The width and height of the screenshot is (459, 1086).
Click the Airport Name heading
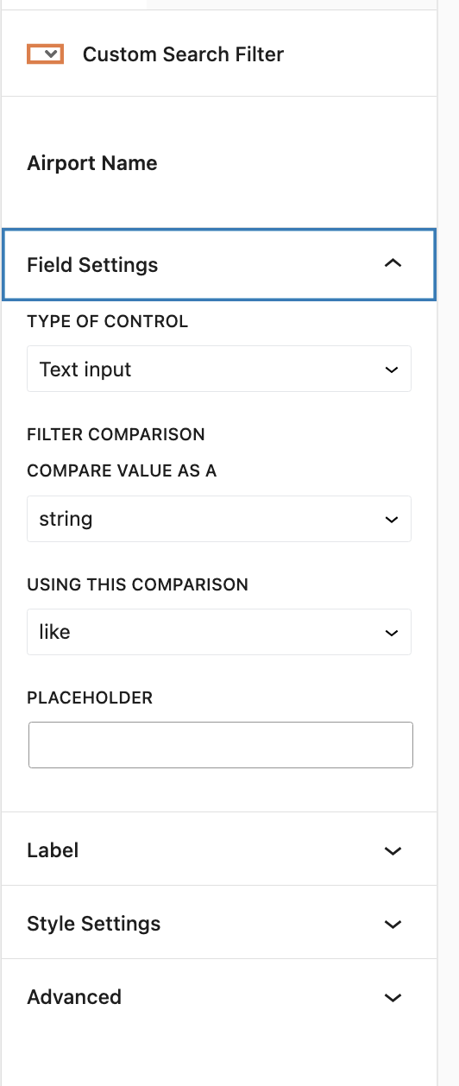click(92, 163)
